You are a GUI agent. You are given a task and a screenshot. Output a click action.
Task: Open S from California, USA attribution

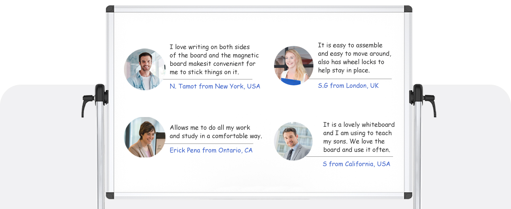[x=356, y=164]
